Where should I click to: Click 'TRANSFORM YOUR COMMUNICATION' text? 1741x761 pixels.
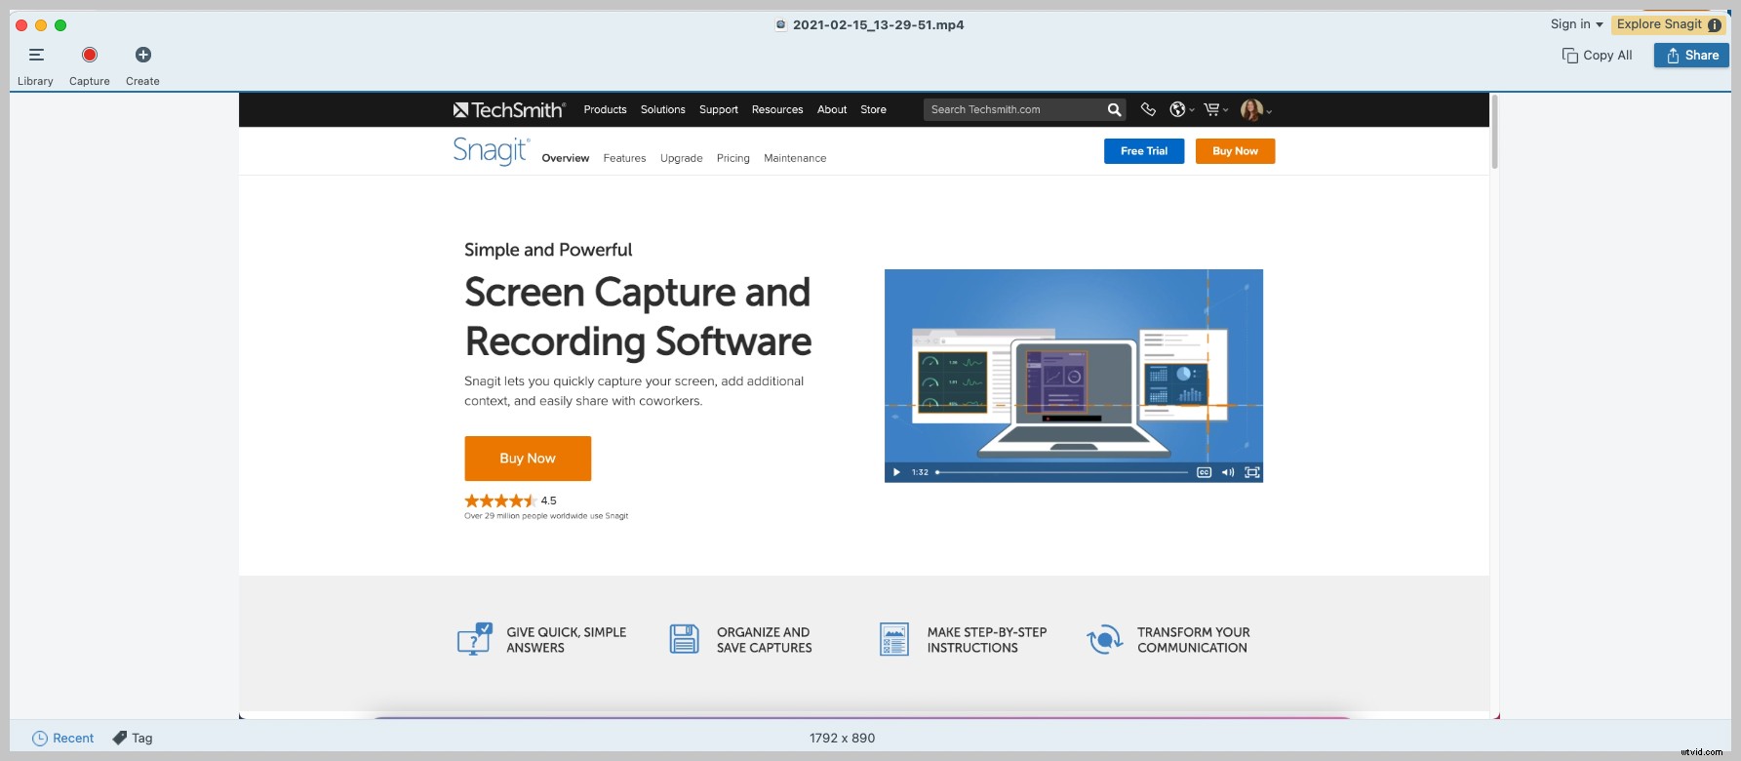click(x=1194, y=640)
